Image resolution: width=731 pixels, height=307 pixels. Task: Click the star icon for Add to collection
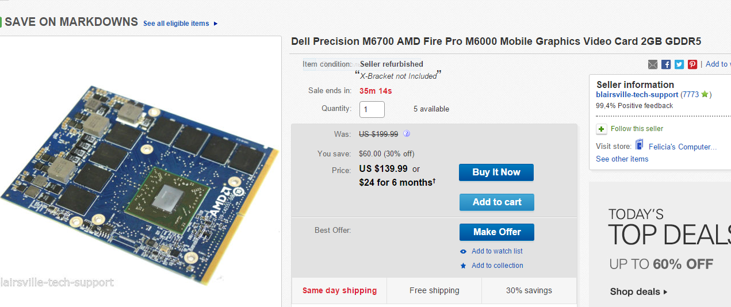[x=464, y=266]
